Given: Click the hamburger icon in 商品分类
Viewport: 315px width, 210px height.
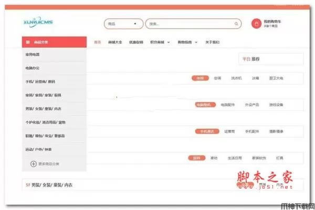Looking at the screenshot, I should tap(28, 42).
